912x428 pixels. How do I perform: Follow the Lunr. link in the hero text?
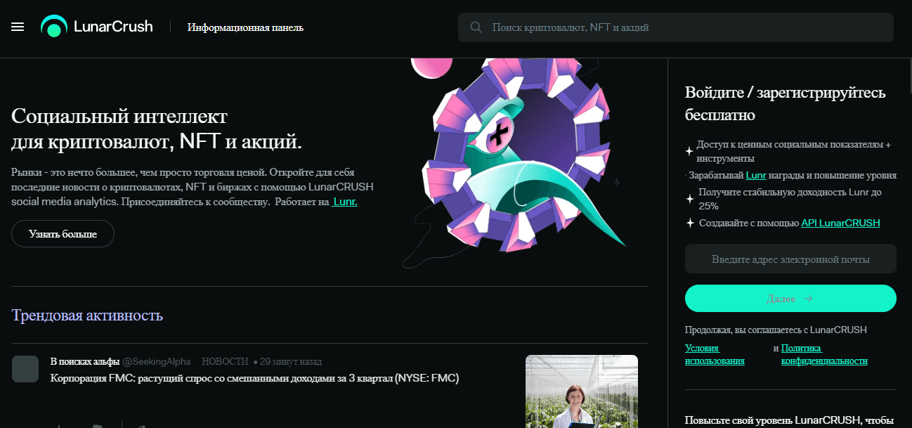(x=344, y=202)
